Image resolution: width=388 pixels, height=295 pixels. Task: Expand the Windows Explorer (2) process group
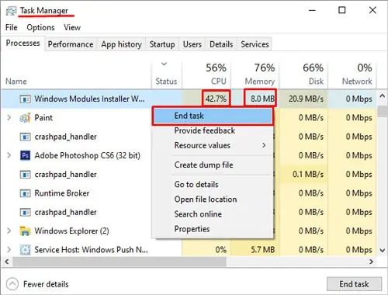(x=9, y=231)
